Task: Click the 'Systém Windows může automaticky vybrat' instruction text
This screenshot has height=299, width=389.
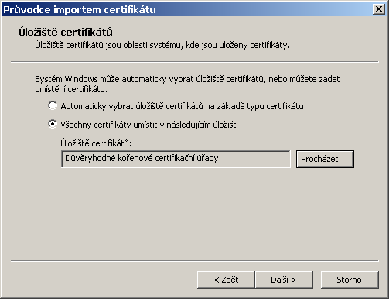Action: (187, 79)
